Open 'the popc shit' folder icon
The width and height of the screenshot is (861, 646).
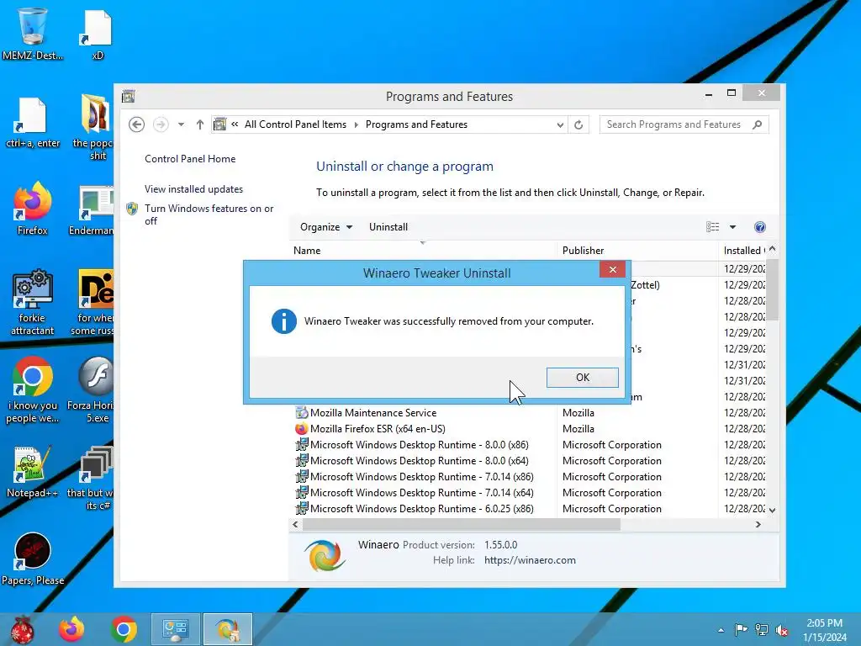coord(93,126)
